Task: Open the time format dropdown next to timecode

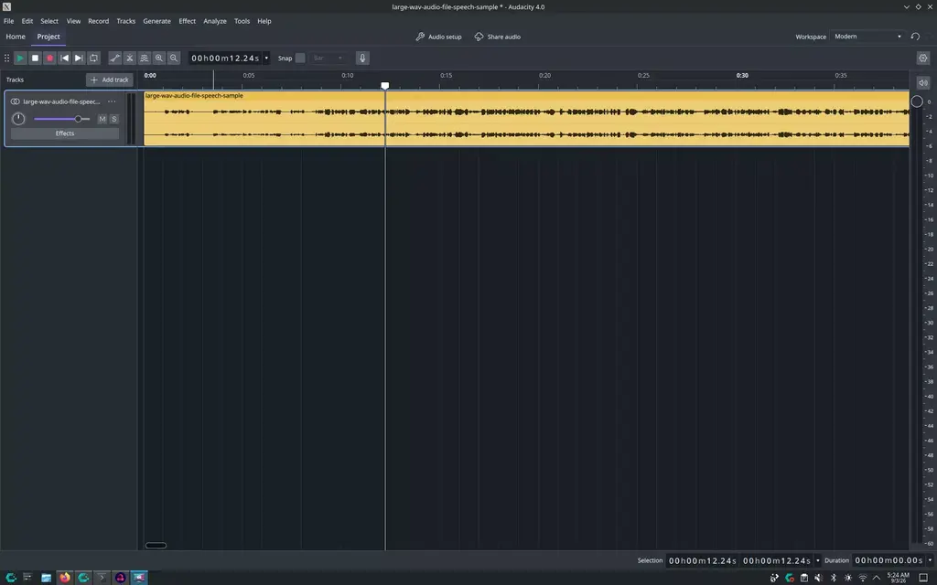Action: (x=266, y=58)
